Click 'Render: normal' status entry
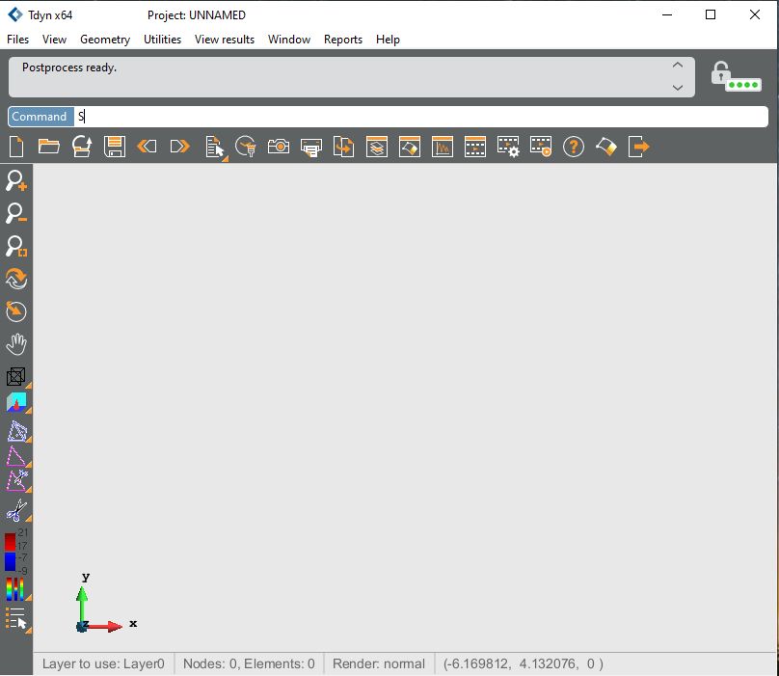This screenshot has width=779, height=676. click(x=379, y=663)
